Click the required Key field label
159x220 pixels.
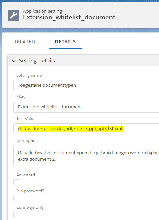(x=21, y=97)
